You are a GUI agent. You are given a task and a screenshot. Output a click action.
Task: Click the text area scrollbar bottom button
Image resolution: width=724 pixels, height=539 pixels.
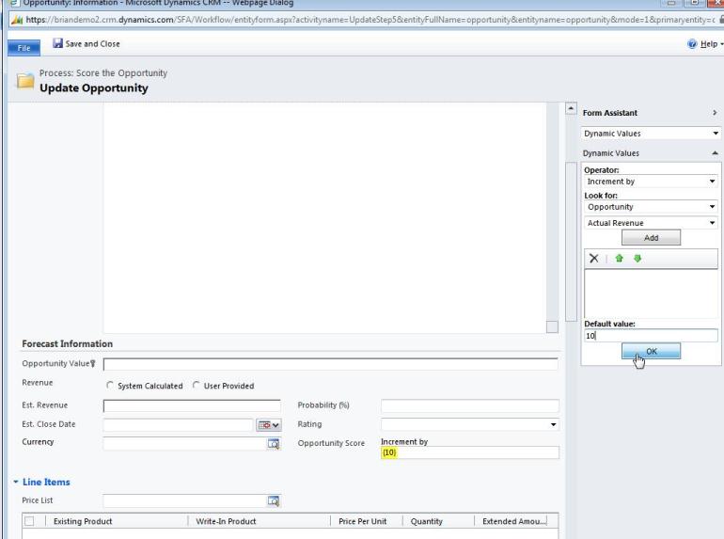click(552, 326)
